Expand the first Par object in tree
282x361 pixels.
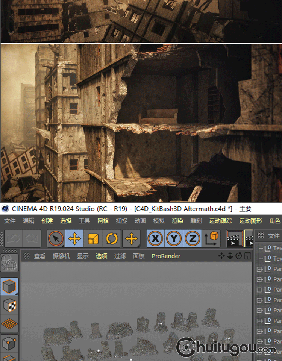tap(259, 269)
